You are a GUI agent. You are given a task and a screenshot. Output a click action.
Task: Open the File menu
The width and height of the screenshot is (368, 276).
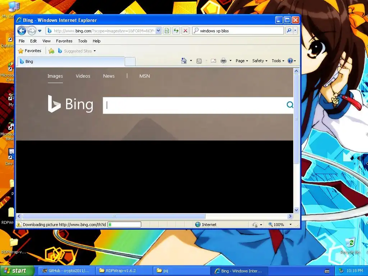click(x=22, y=41)
